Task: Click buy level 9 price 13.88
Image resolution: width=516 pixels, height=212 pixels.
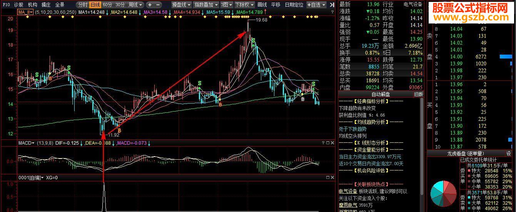Action: coord(456,140)
